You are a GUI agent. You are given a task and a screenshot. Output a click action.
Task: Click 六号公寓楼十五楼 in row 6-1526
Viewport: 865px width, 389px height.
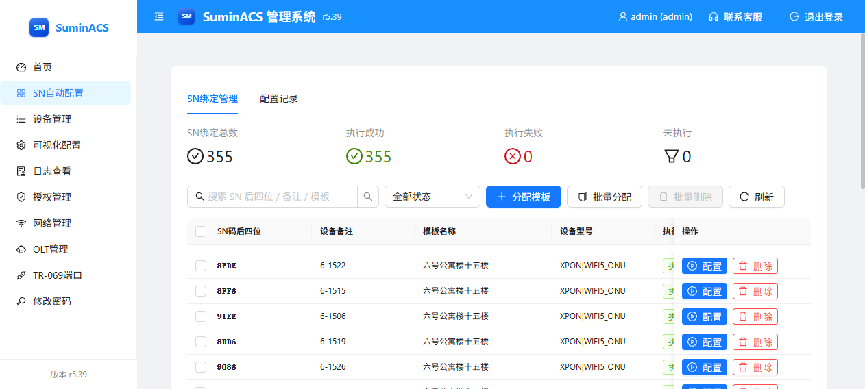pos(456,367)
